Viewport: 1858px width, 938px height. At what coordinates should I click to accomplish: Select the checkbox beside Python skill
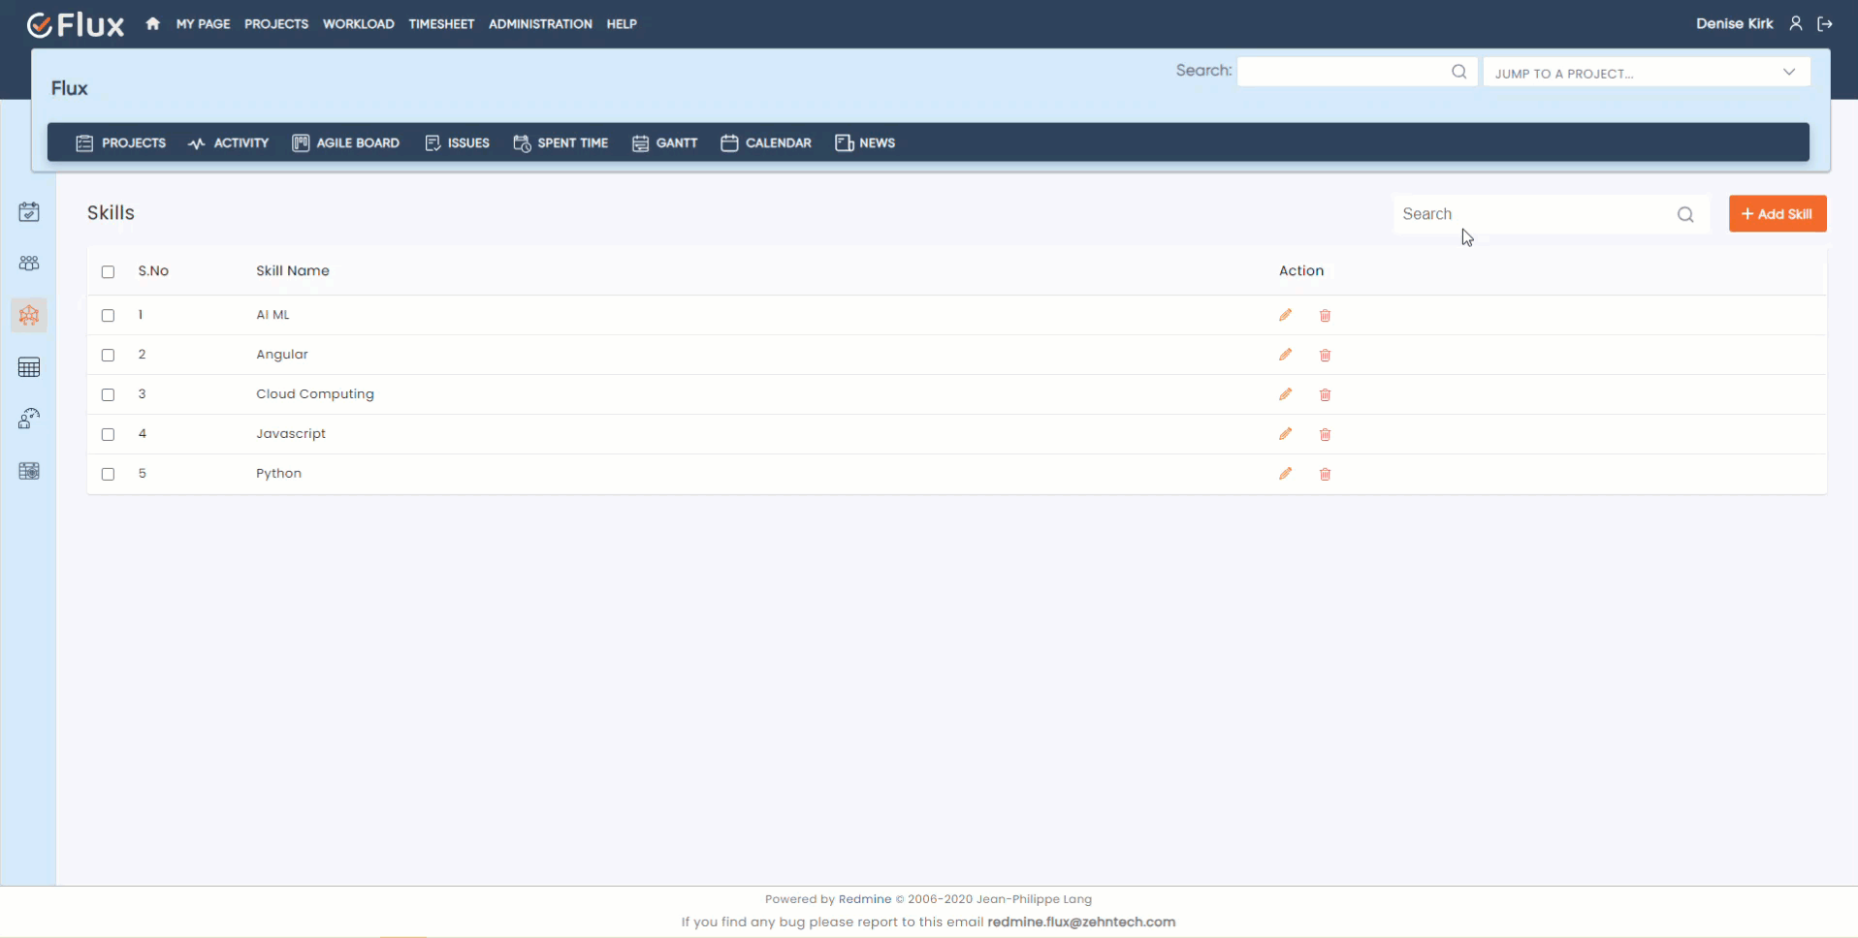pos(108,475)
